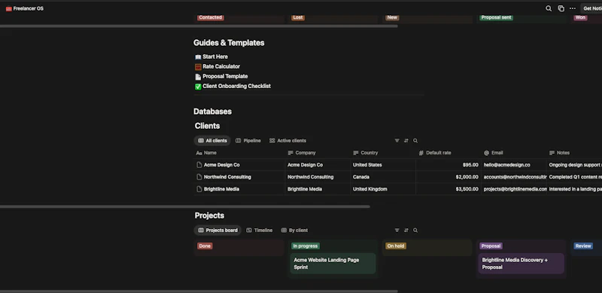Click the $3,500.00 default rate cell
This screenshot has width=602, height=293.
pos(448,189)
